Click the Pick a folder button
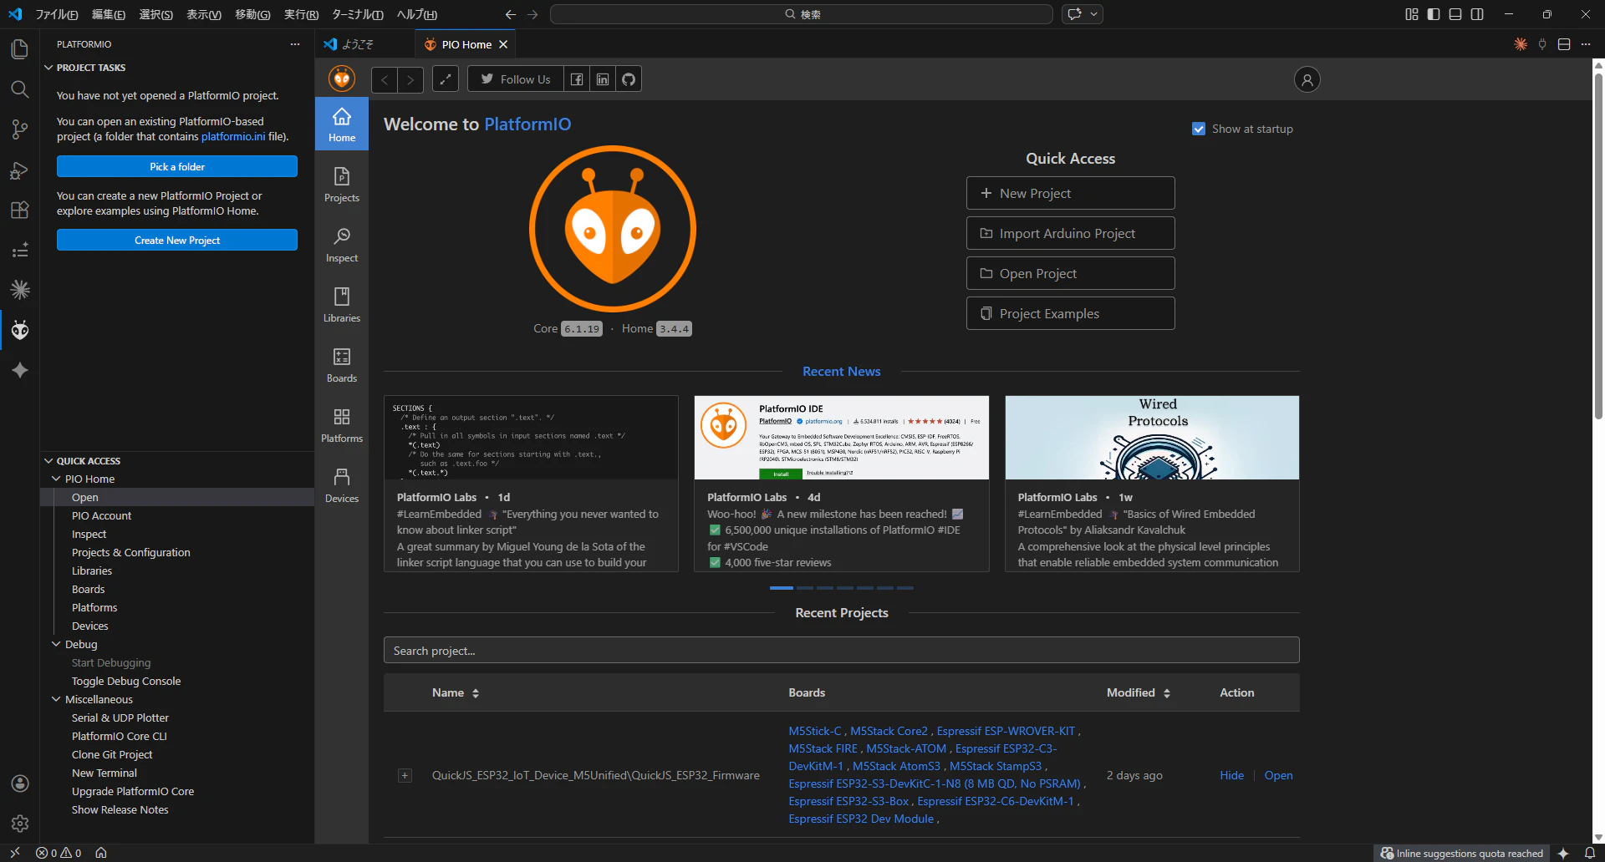 click(x=177, y=166)
